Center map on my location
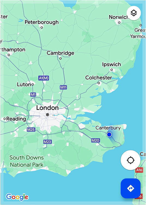Viewport: 146px width, 205px height. pyautogui.click(x=131, y=160)
